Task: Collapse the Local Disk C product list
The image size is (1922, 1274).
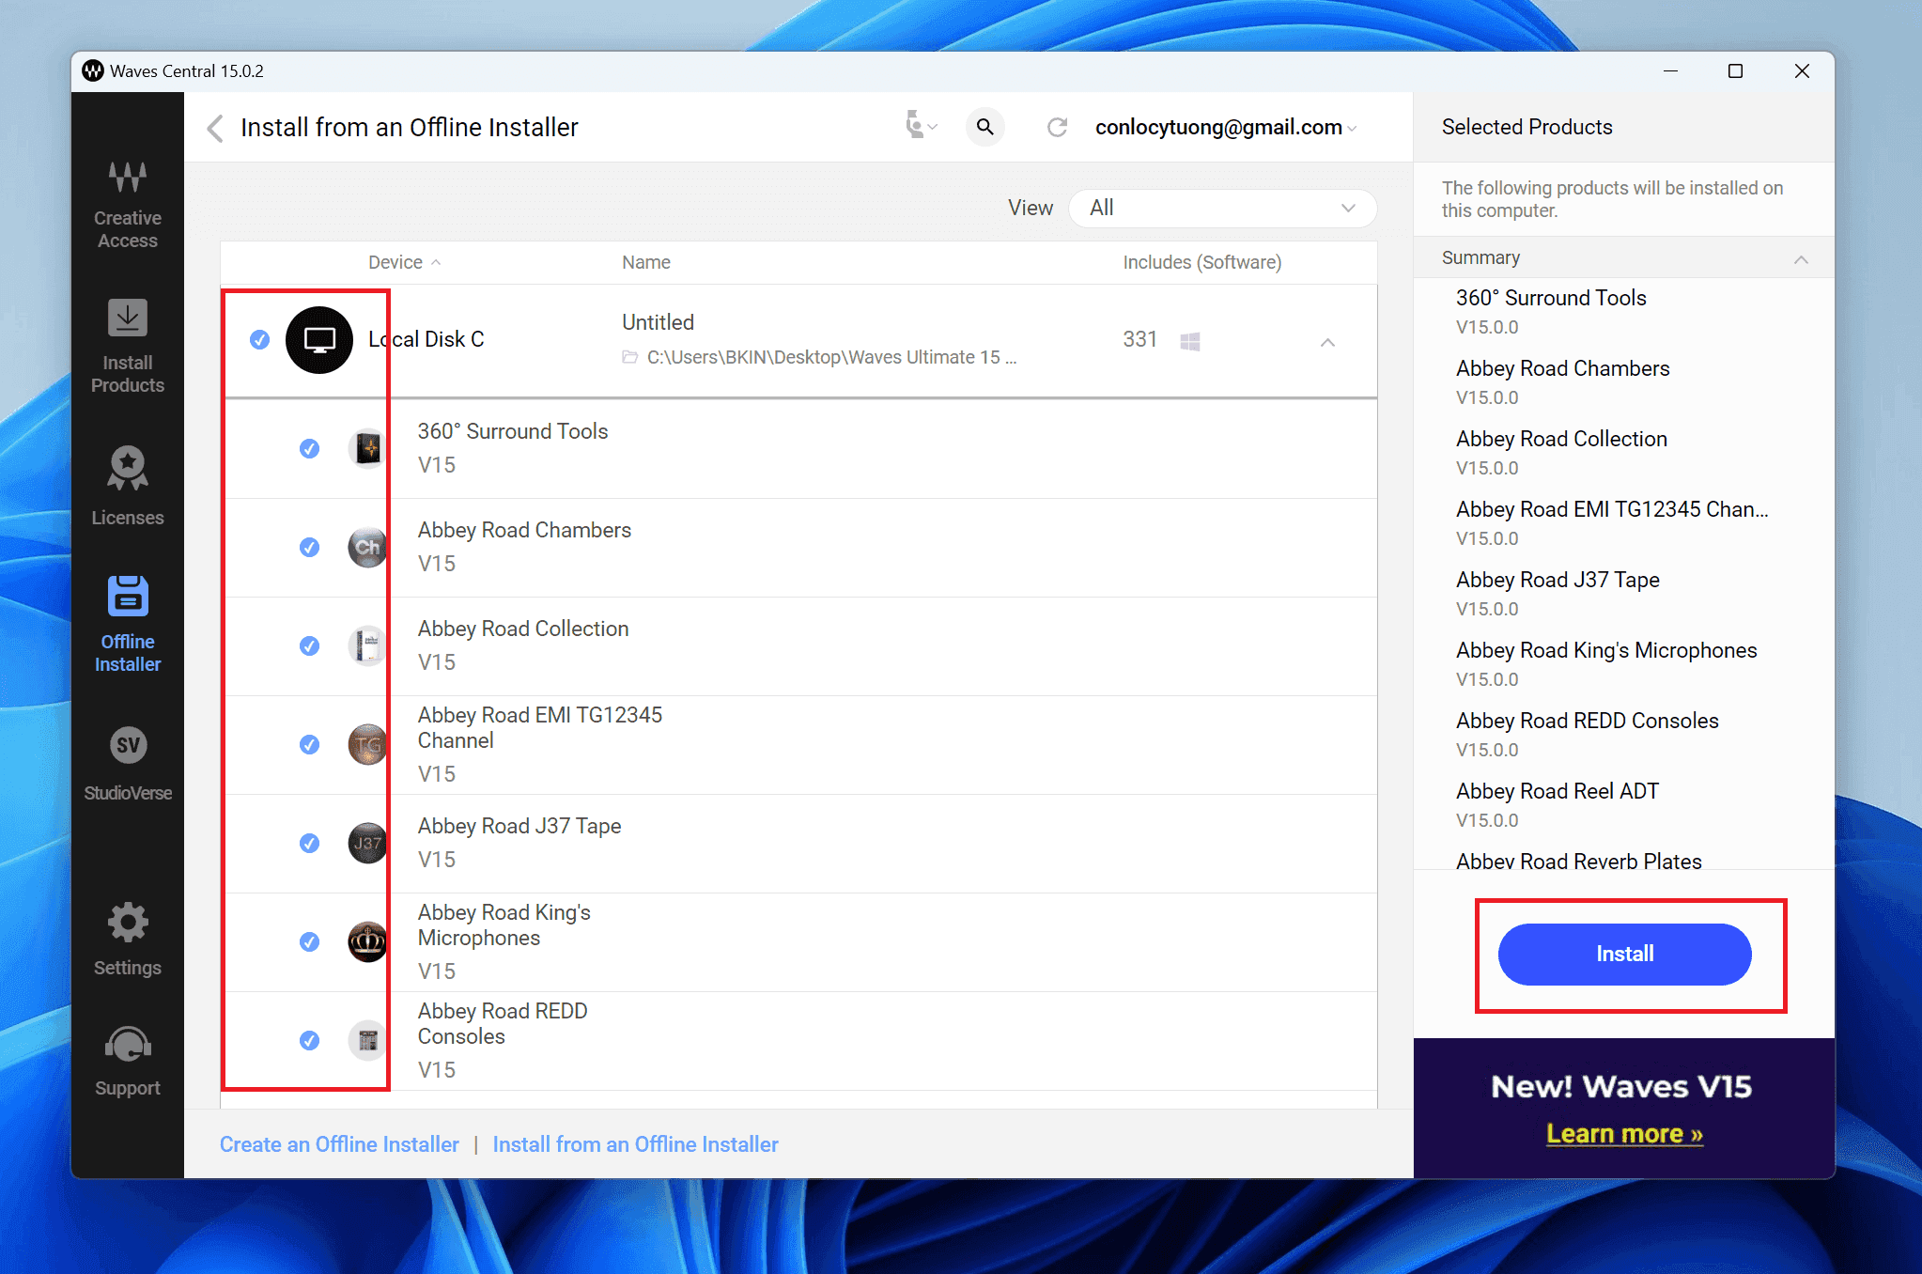Action: [1327, 342]
